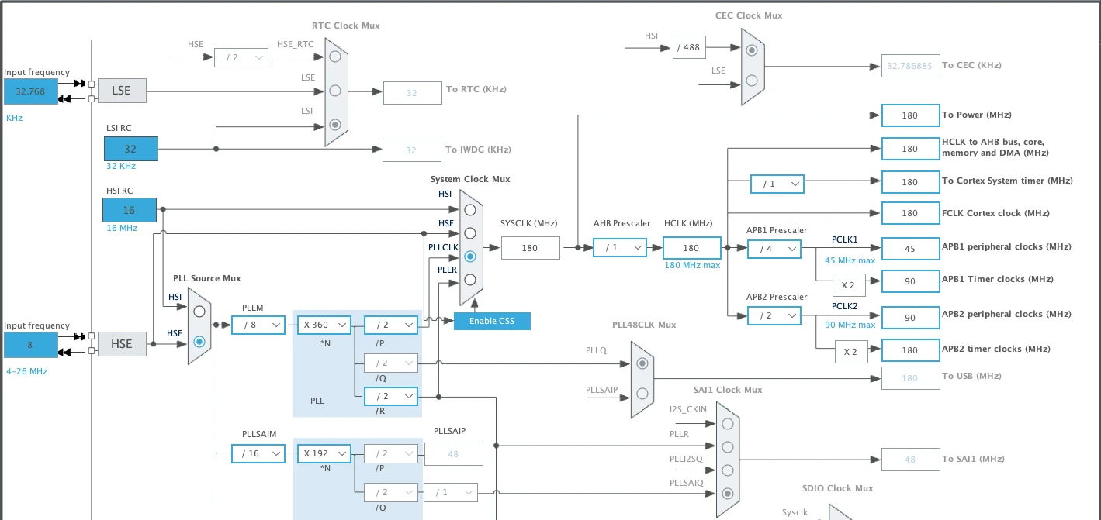This screenshot has height=520, width=1101.
Task: Open the Cortex System timer /1 divider dropdown
Action: [x=777, y=184]
